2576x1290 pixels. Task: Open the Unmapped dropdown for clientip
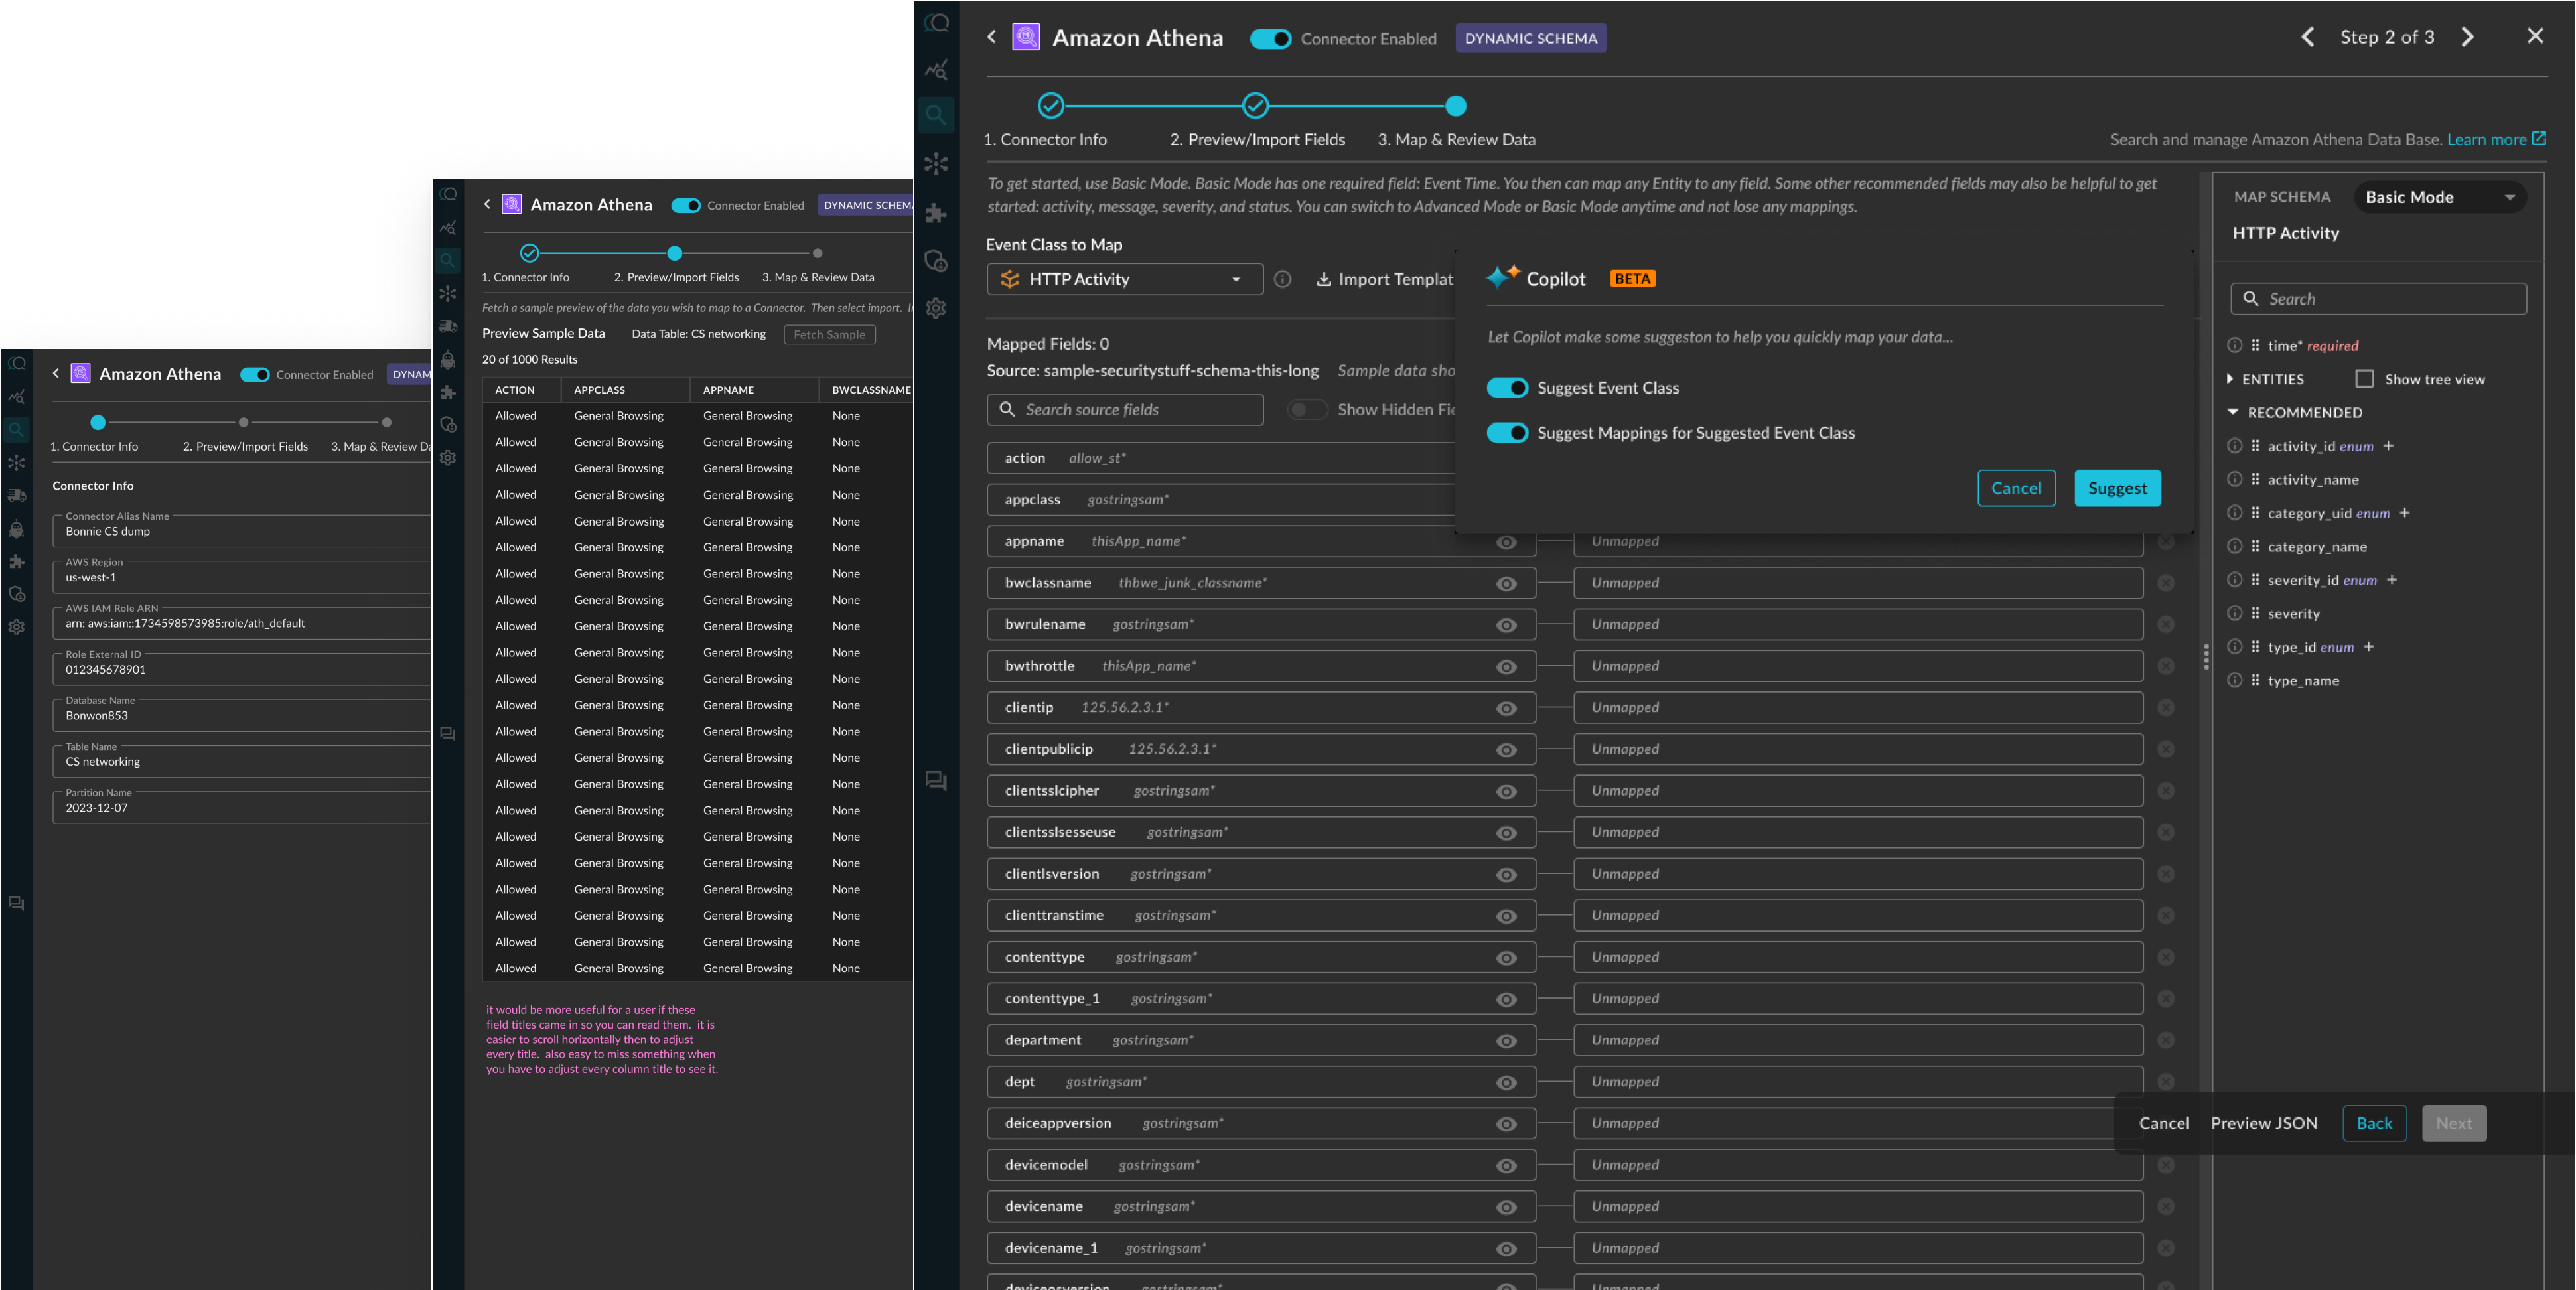[x=1857, y=707]
